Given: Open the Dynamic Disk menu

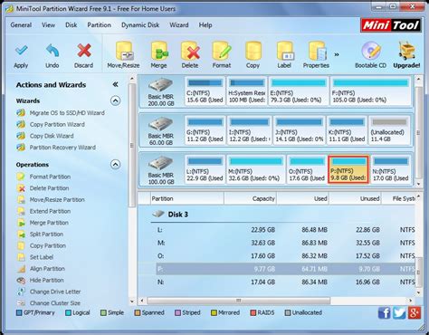Looking at the screenshot, I should click(140, 25).
